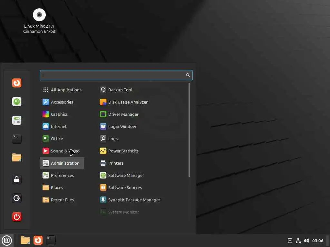Select the Graphics category
330x247 pixels.
point(62,114)
